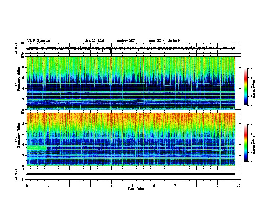
Task: Click the ch.1 voltage waveform trace
Action: (131, 48)
